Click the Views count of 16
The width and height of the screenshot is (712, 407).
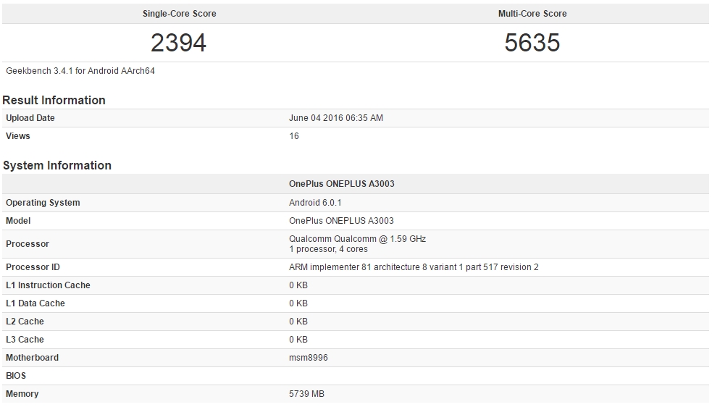(x=294, y=136)
